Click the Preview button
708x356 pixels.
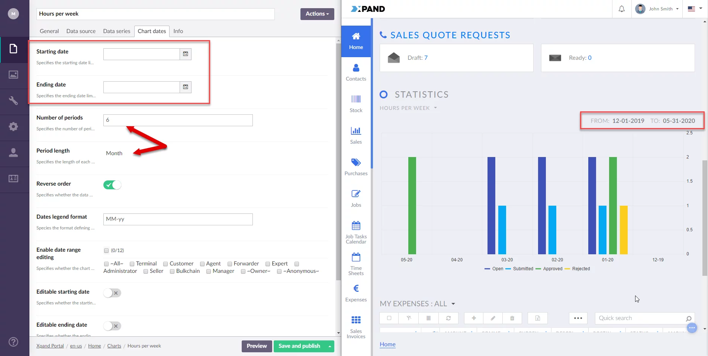(x=257, y=346)
